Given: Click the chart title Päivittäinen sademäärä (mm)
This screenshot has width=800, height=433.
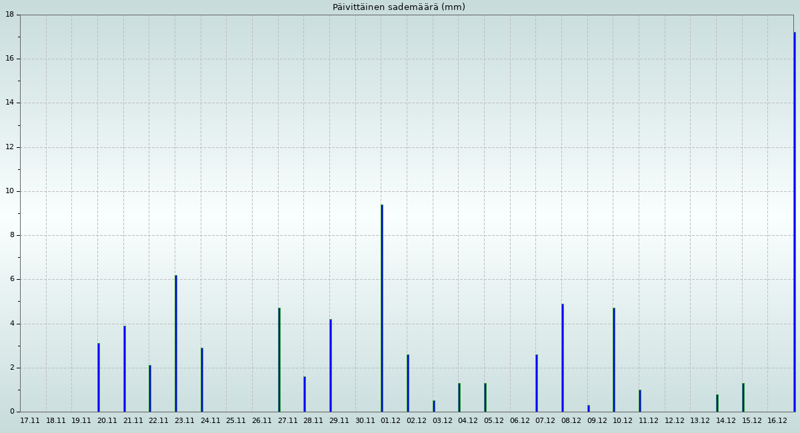Looking at the screenshot, I should (x=399, y=7).
